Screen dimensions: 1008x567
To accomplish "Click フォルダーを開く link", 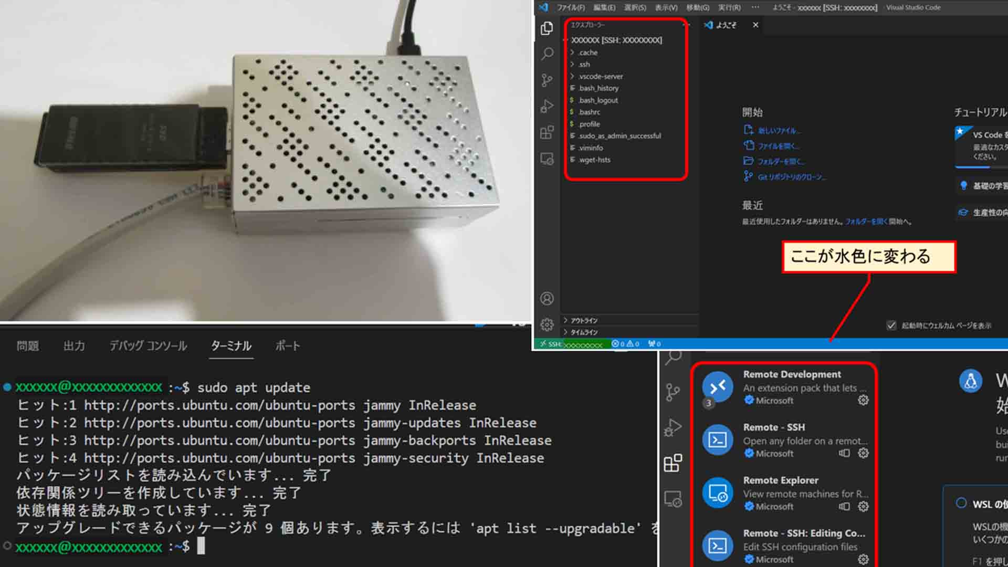I will [772, 161].
